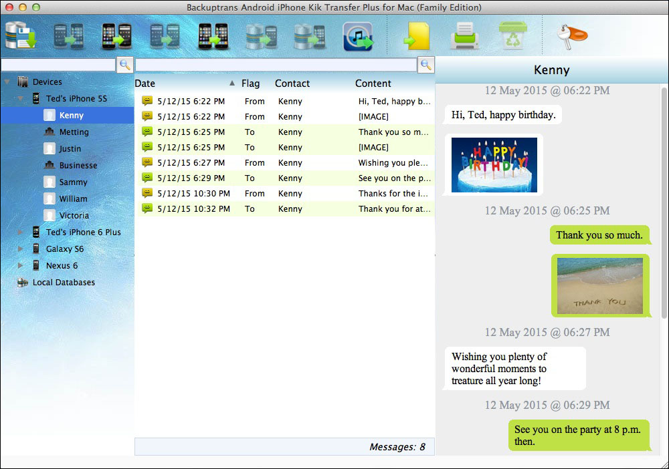Click the magnifier icon beside the message search box
The height and width of the screenshot is (469, 669).
point(425,65)
